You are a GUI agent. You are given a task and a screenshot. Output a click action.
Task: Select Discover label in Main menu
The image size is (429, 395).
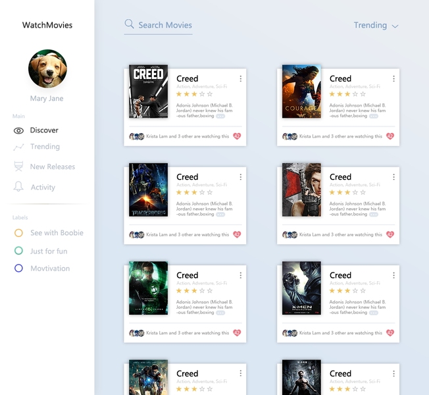point(44,130)
